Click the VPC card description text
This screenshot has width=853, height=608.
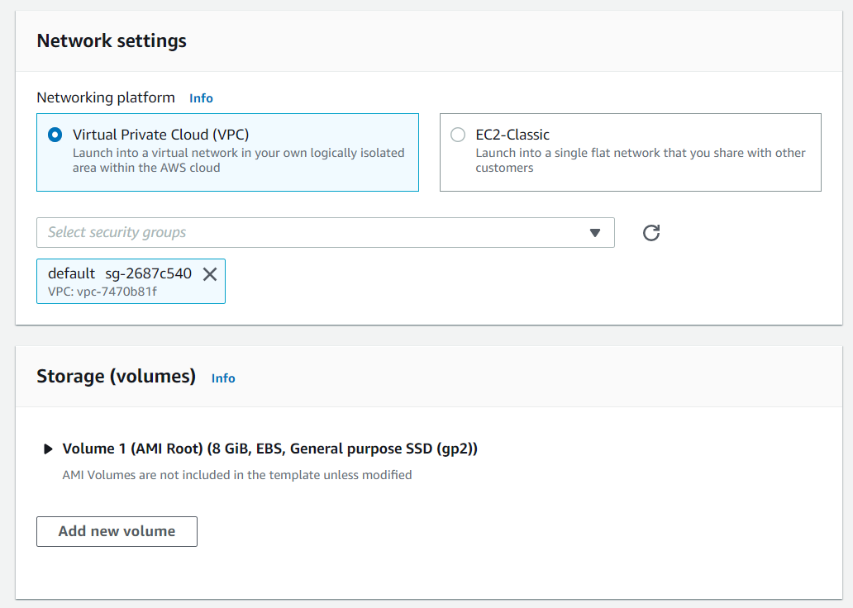[x=238, y=160]
